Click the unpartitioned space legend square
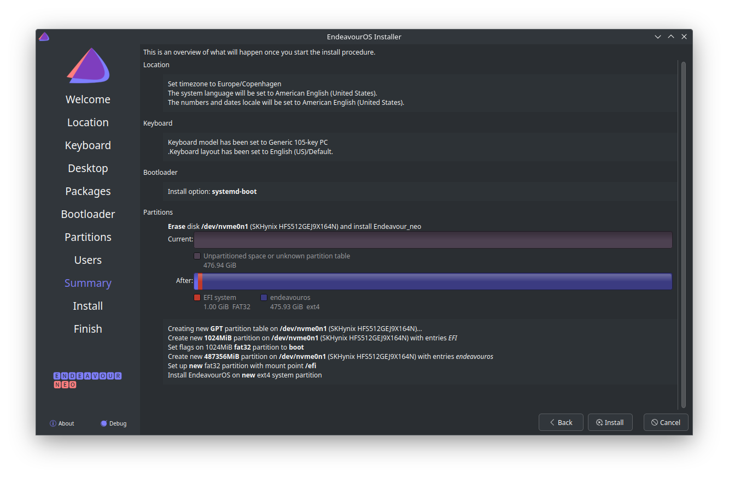 coord(197,256)
